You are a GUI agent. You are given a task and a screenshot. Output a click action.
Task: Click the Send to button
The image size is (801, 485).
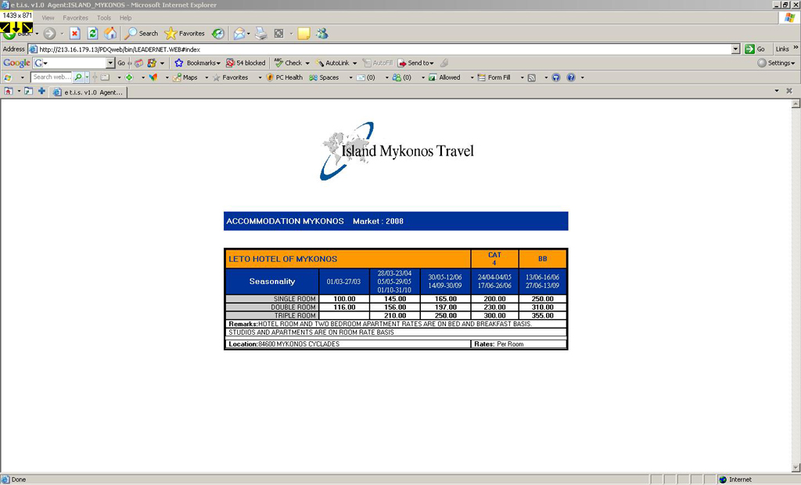pyautogui.click(x=416, y=63)
